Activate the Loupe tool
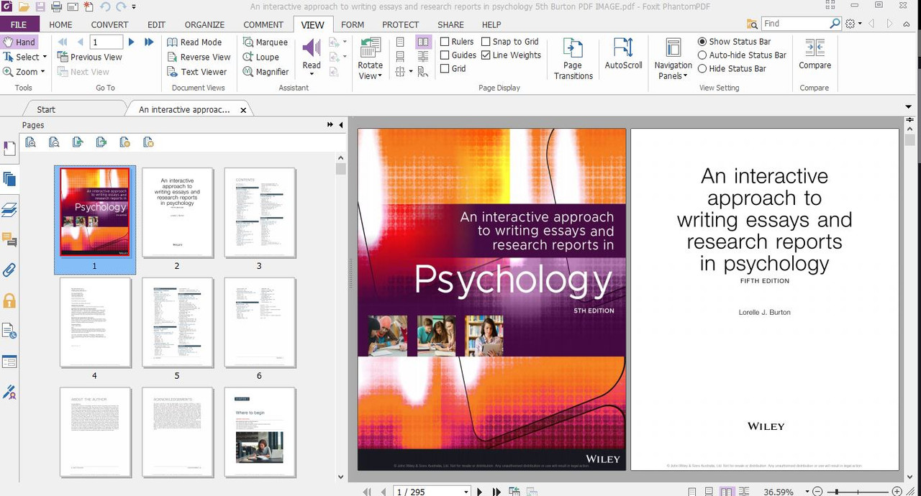921x496 pixels. click(260, 57)
